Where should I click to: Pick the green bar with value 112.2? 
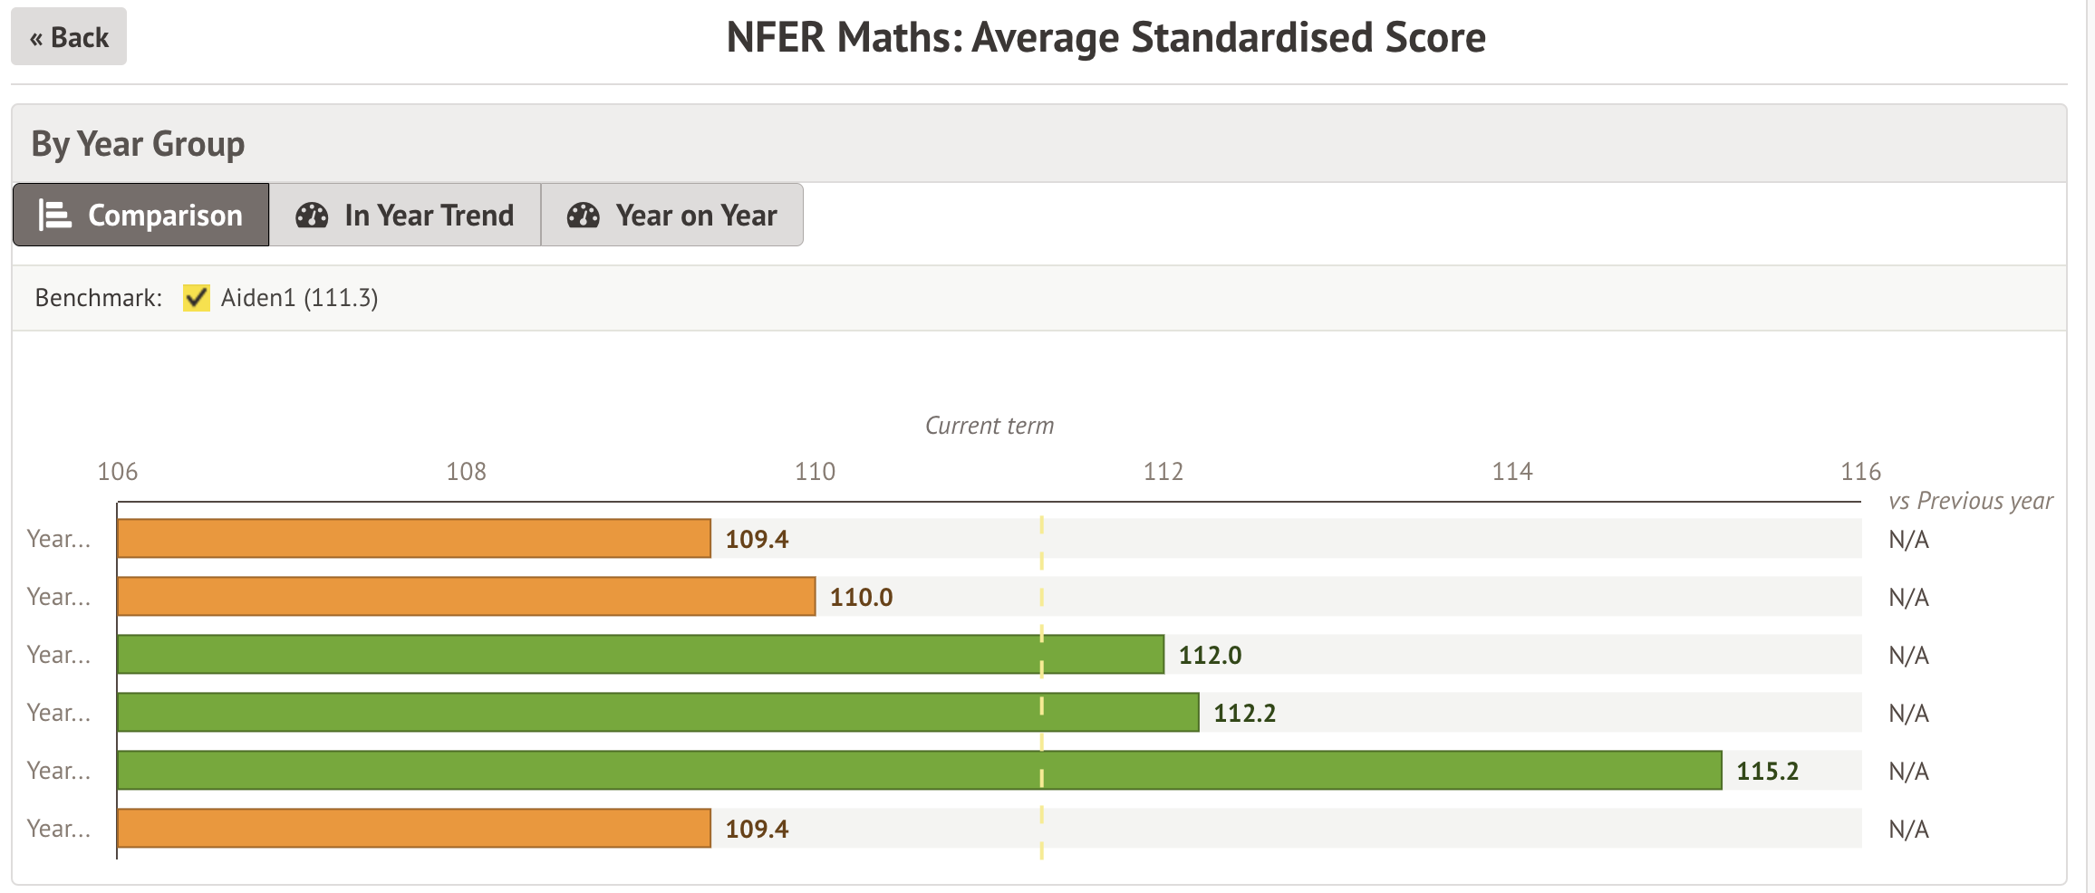(x=658, y=713)
